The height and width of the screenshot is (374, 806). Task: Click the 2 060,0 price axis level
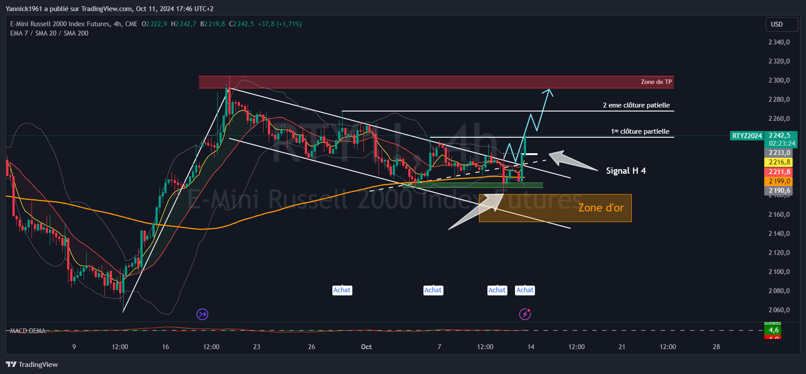pos(779,310)
